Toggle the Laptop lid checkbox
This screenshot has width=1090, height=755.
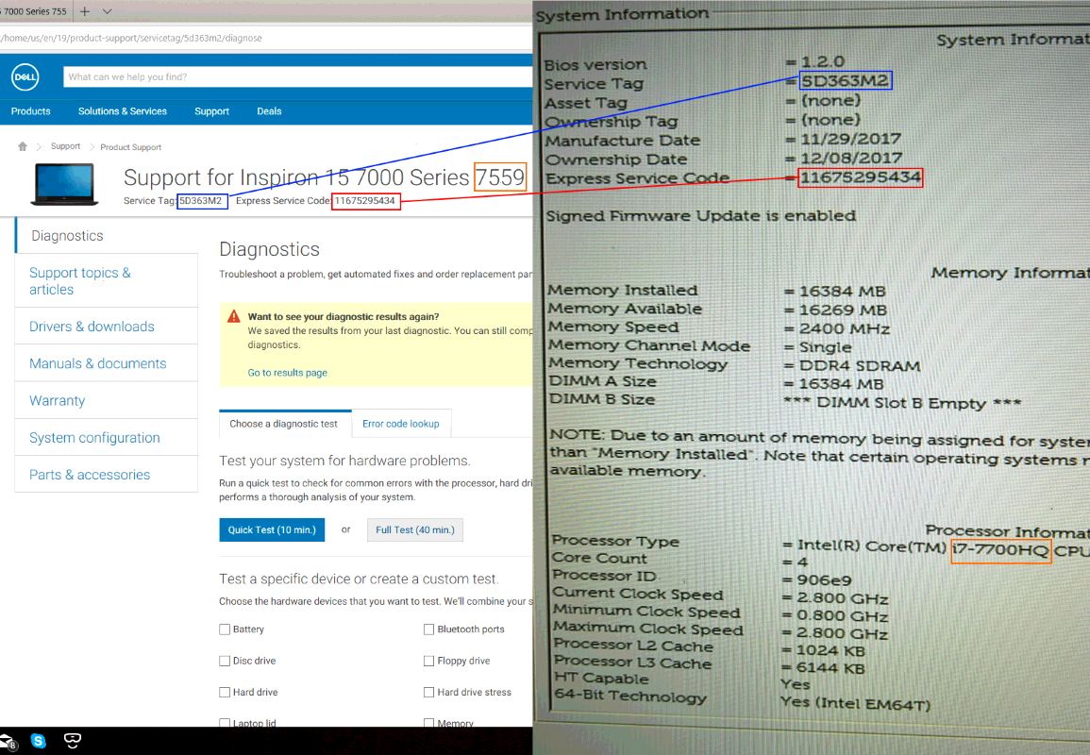(225, 723)
